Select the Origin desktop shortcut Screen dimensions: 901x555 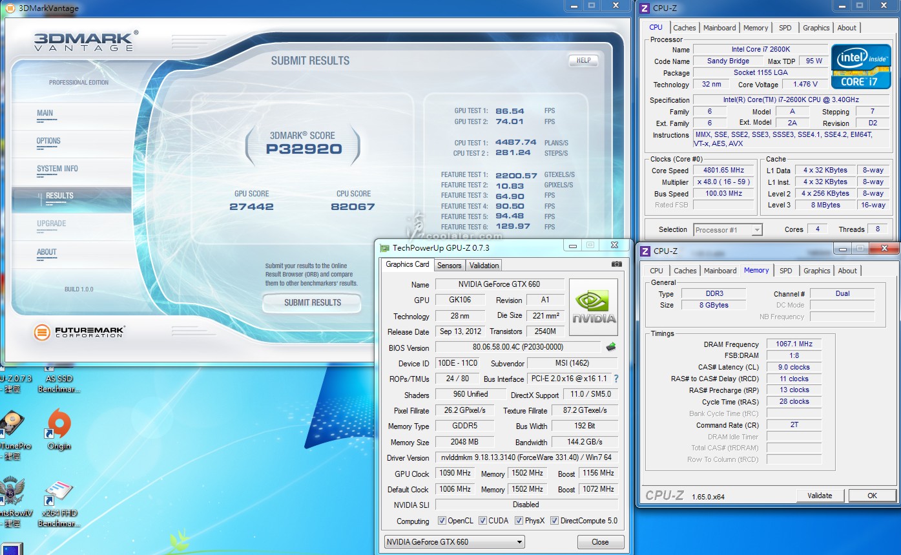[x=59, y=429]
